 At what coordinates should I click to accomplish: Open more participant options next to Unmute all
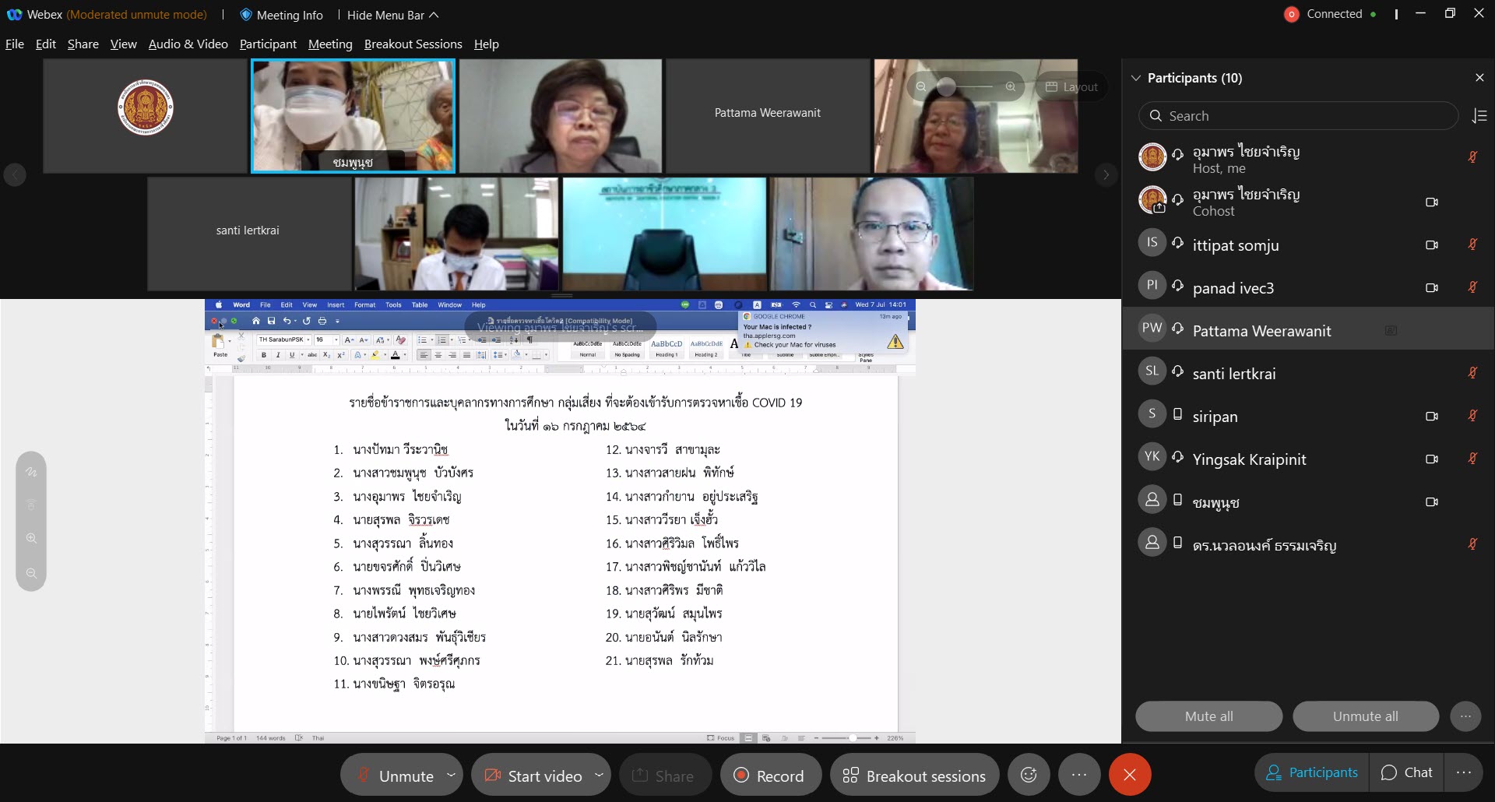click(1465, 716)
